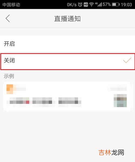
Task: Tap the alarm clock status icon
Action: tap(80, 5)
